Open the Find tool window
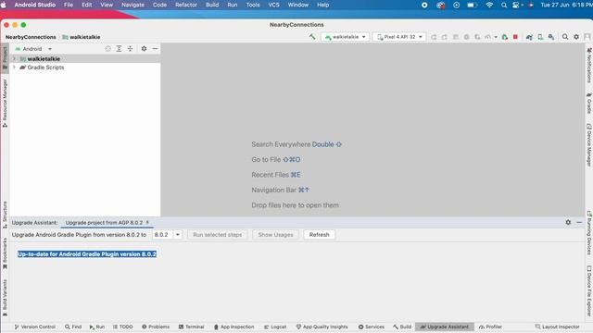The width and height of the screenshot is (593, 333). tap(73, 327)
